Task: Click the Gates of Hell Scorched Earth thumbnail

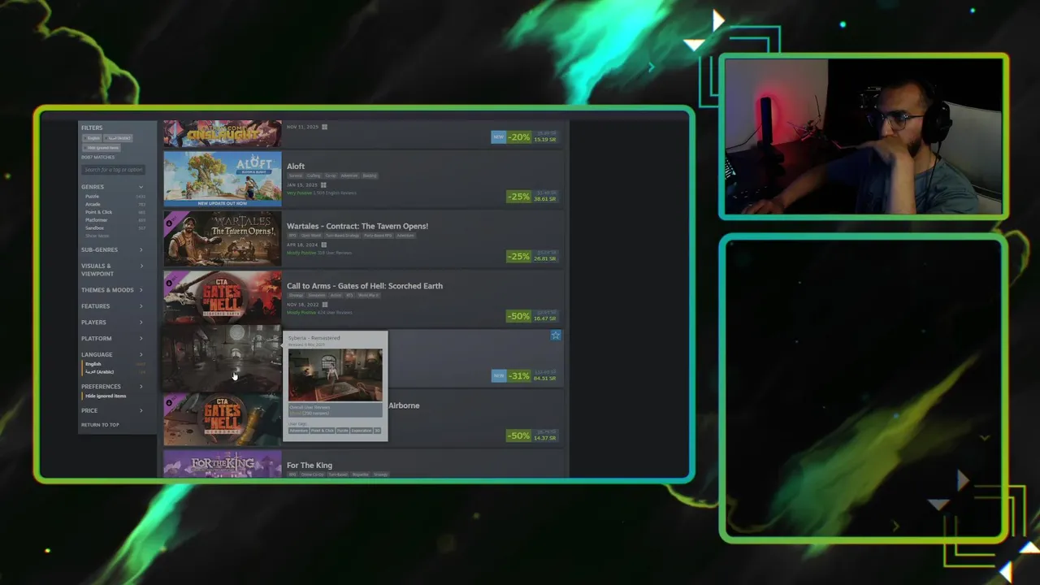Action: [x=223, y=298]
